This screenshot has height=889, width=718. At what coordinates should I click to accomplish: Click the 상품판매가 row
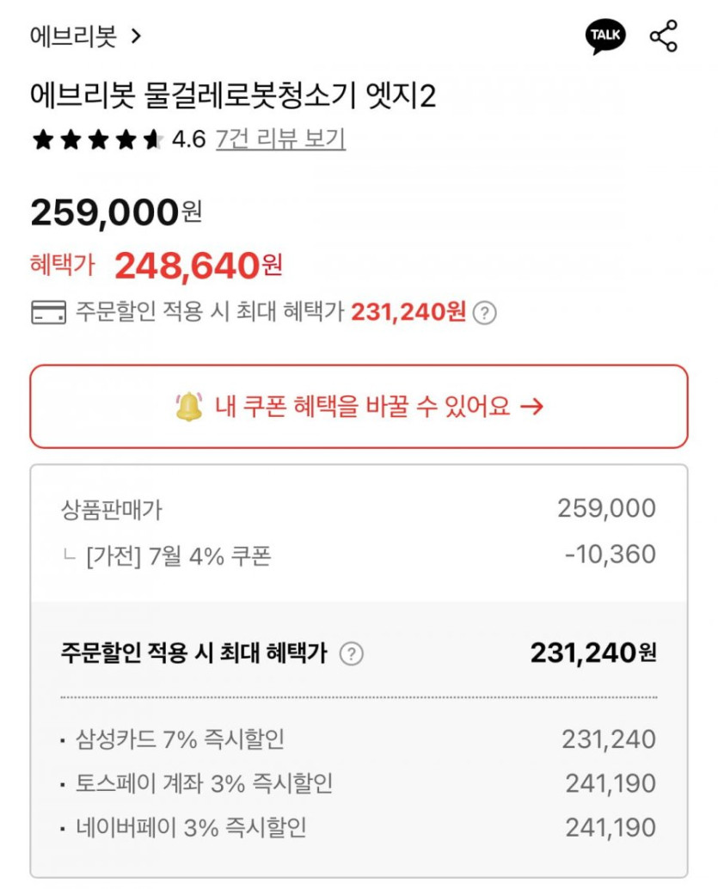[x=112, y=510]
